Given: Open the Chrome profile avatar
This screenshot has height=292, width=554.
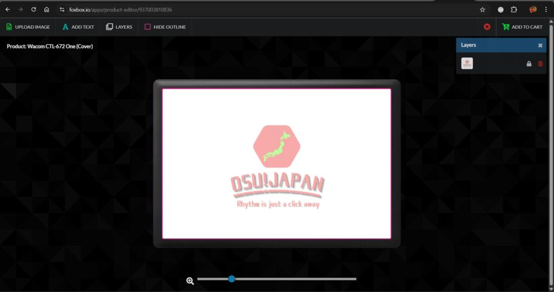Looking at the screenshot, I should pyautogui.click(x=532, y=10).
